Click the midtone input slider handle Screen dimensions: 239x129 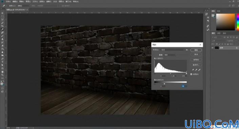pyautogui.click(x=171, y=74)
